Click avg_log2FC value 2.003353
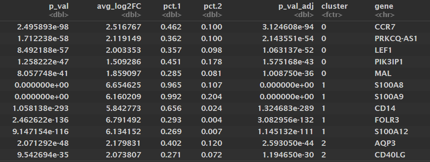Screen dimensions: 430x162 [123, 50]
